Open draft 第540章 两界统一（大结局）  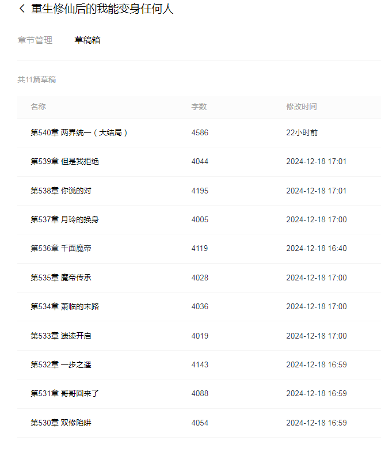tap(79, 132)
